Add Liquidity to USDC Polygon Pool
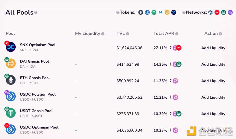The height and width of the screenshot is (139, 236). click(213, 97)
